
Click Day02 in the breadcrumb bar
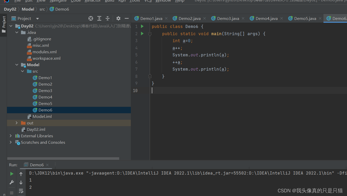click(x=10, y=9)
